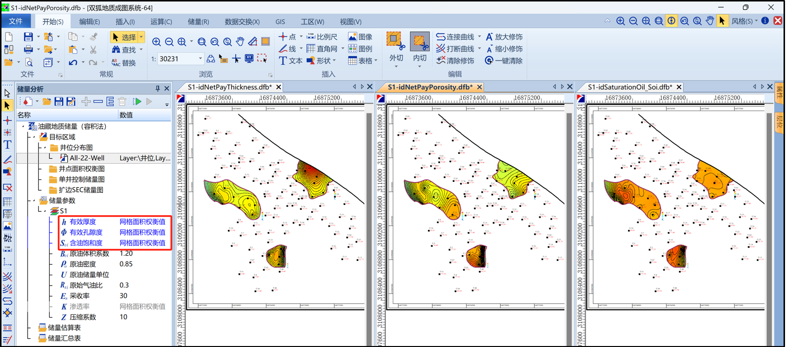Click the 外切 (outer cut) tool

[396, 47]
